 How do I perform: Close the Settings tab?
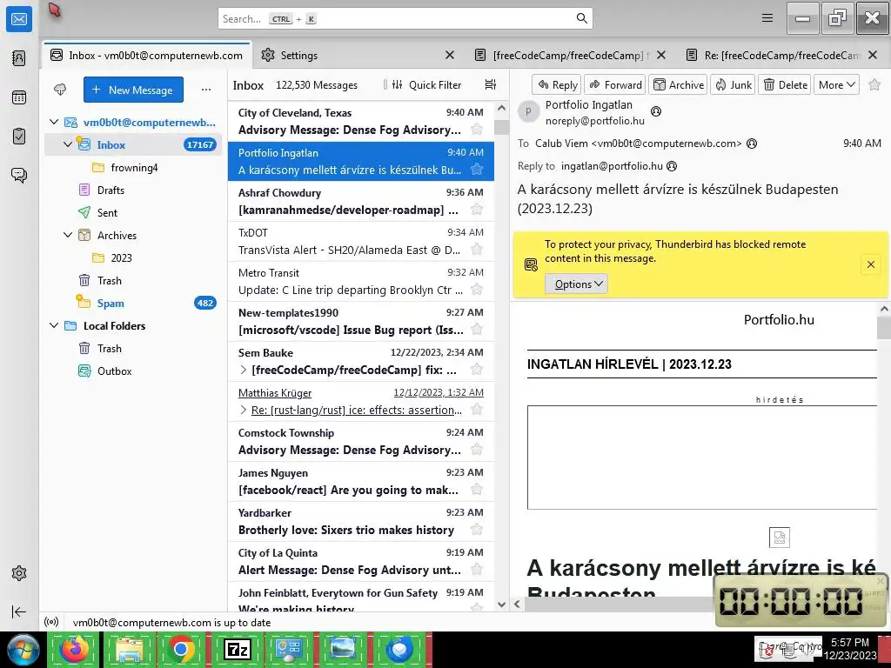tap(450, 55)
